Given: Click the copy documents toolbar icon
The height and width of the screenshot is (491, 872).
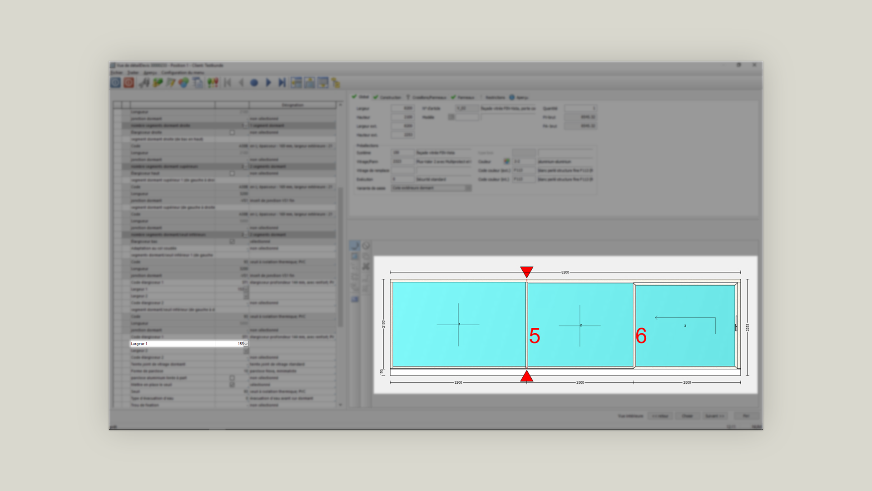Looking at the screenshot, I should [198, 83].
